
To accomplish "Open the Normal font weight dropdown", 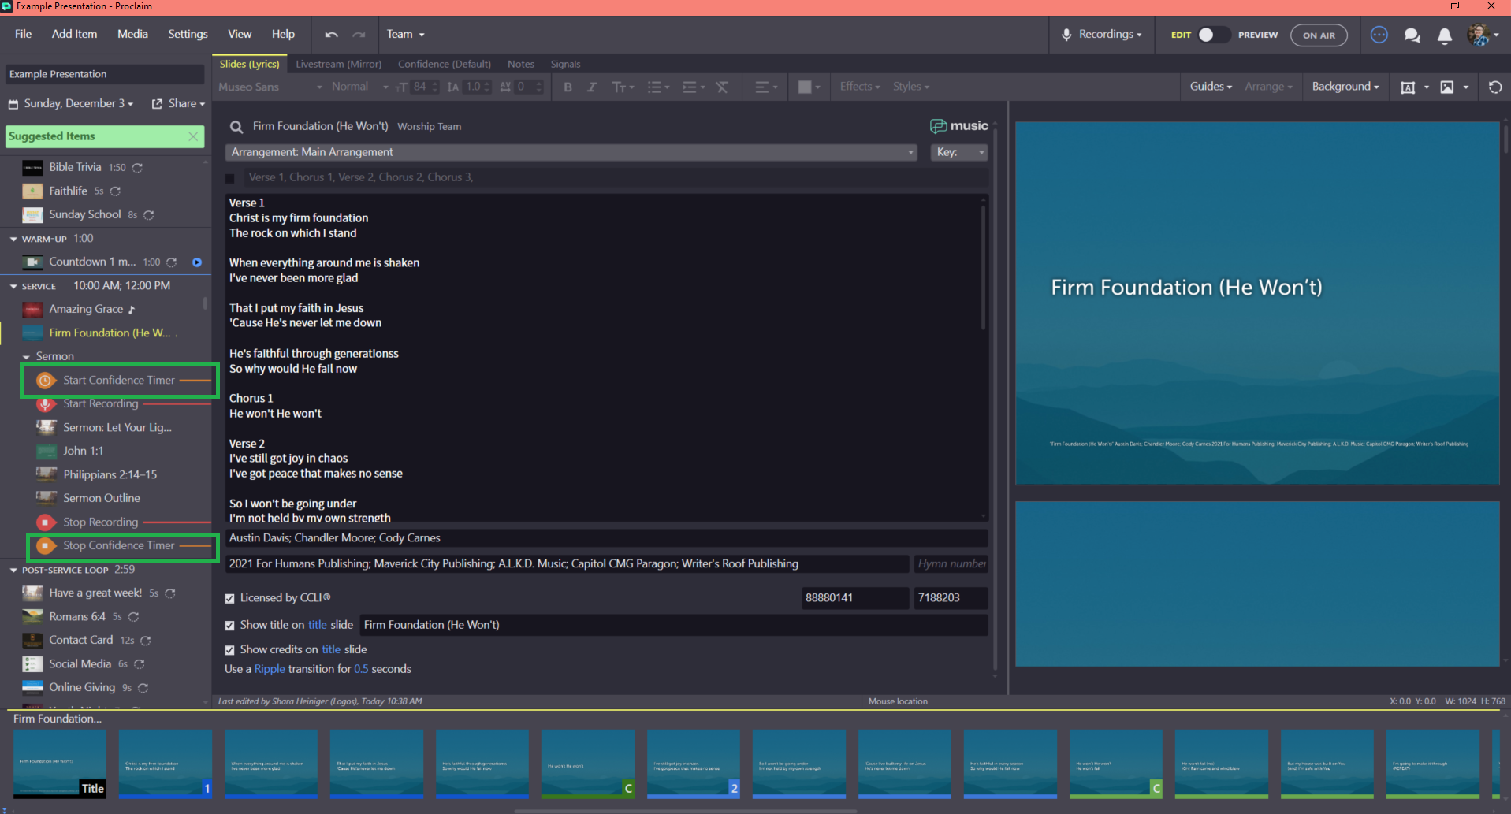I will click(359, 87).
